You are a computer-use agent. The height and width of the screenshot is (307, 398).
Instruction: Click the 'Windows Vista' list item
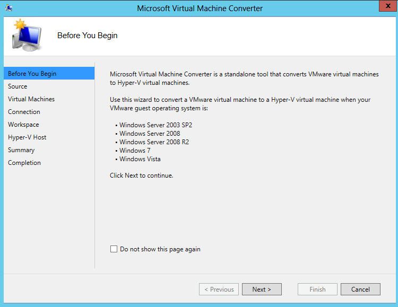(140, 159)
